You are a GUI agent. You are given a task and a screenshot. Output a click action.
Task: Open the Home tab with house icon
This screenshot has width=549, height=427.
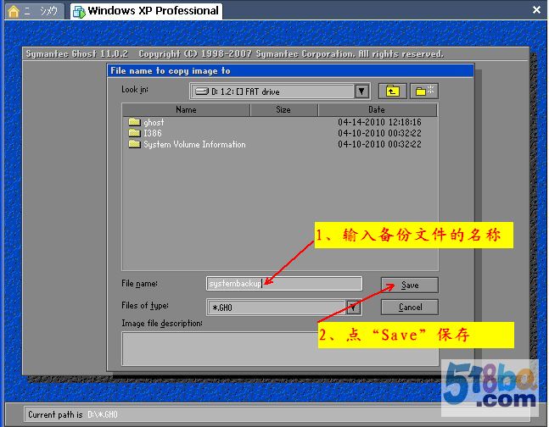click(x=33, y=11)
